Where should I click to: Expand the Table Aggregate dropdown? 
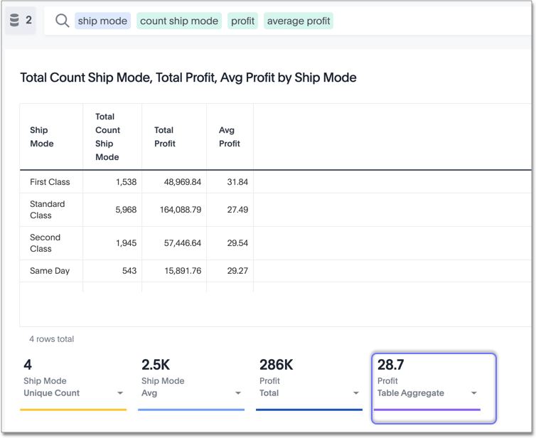[474, 393]
